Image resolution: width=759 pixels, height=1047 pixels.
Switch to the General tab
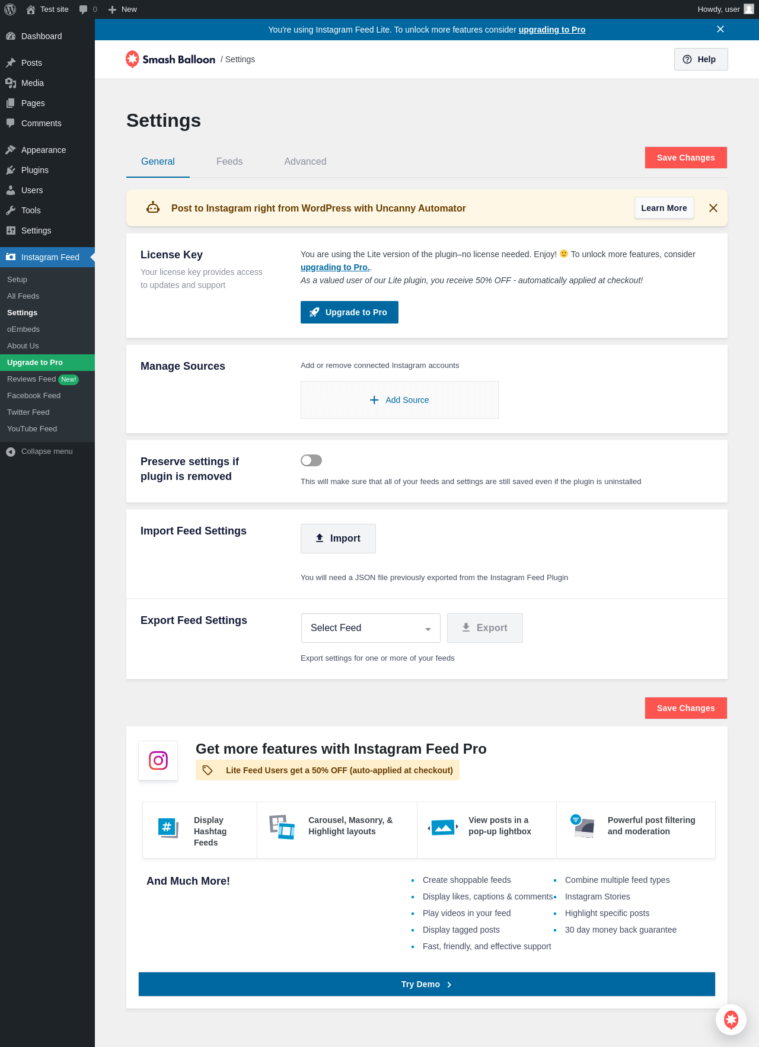click(158, 162)
